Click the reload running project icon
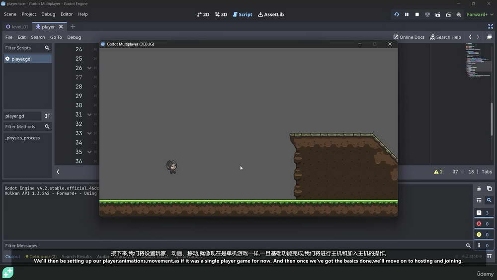This screenshot has height=280, width=497. pos(397,14)
